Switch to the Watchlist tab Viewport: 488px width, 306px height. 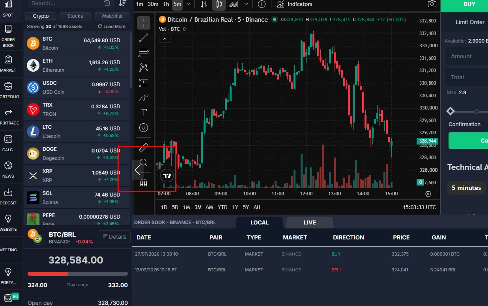tap(112, 16)
